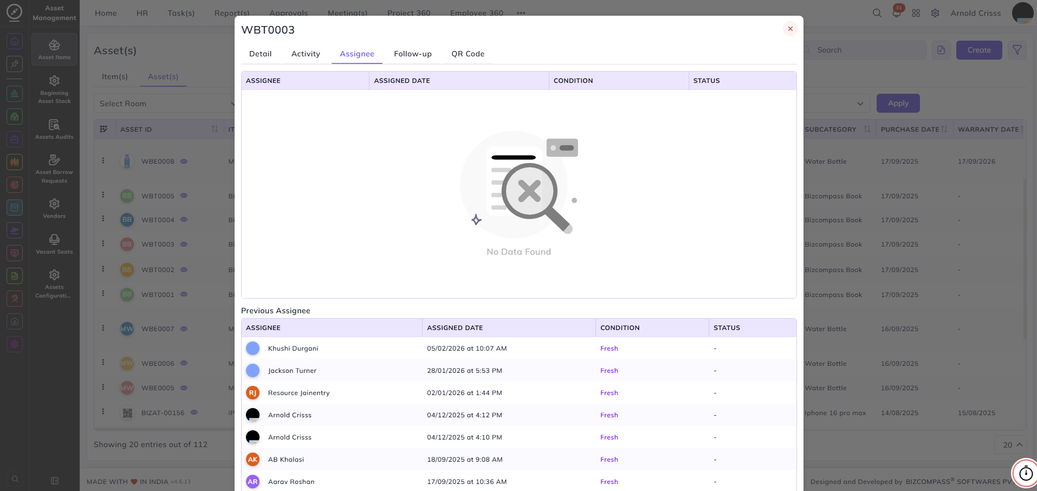Click the Create button
Screen dimensions: 1037x491
(x=979, y=50)
